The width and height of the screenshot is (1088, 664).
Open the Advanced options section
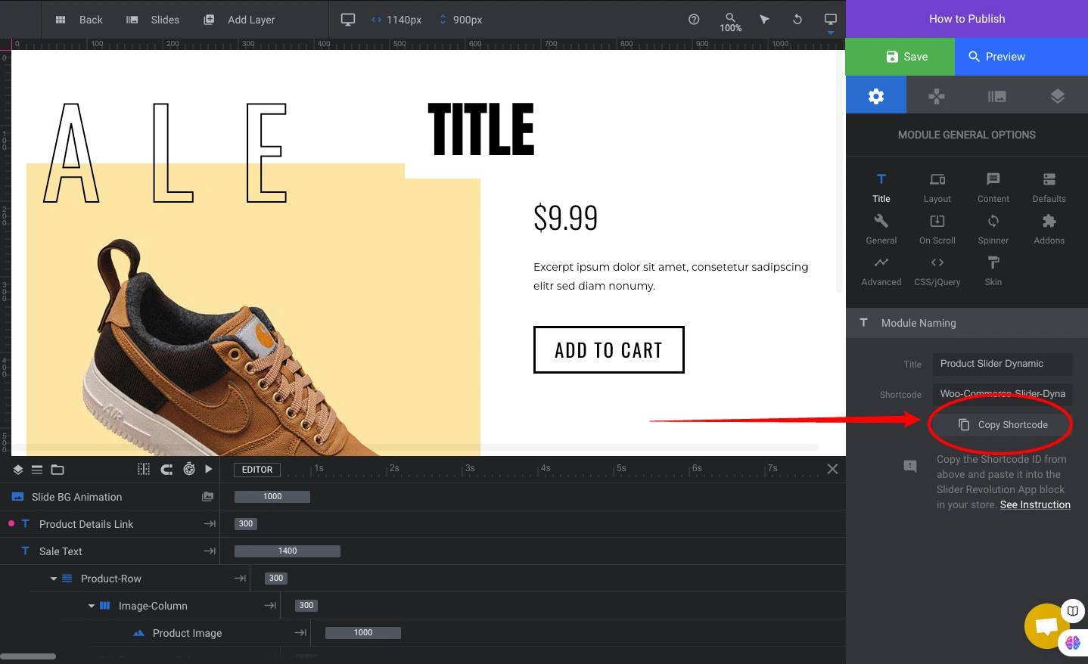tap(881, 271)
